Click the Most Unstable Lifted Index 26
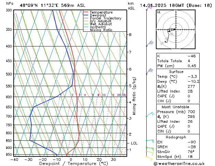This screenshot has height=166, width=215. point(190,122)
